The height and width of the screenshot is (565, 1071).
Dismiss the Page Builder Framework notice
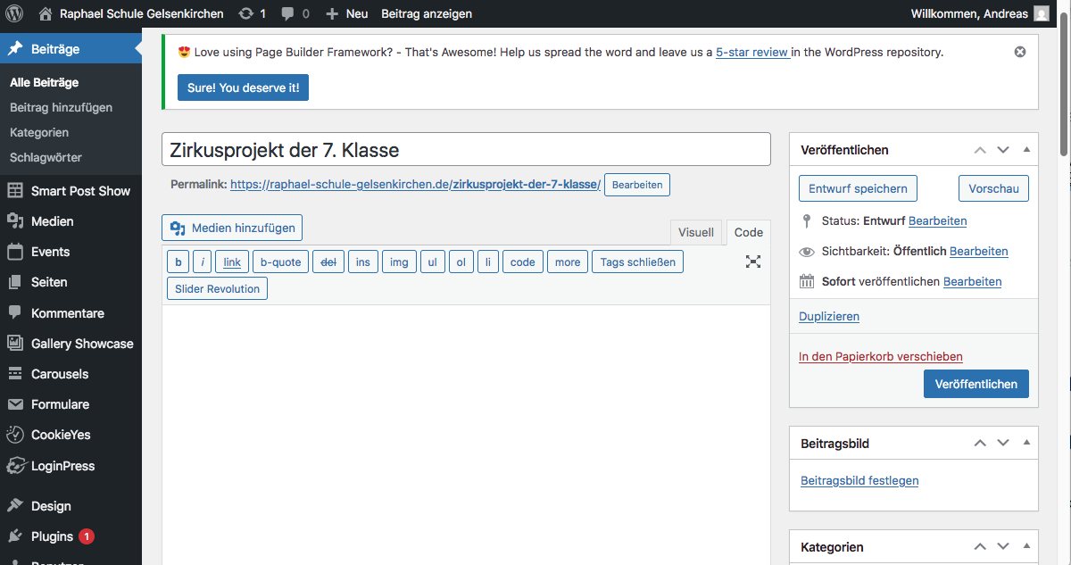[1020, 52]
